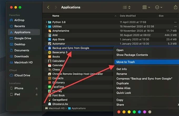
Task: Click the Python 3.8 folder icon
Action: [x=49, y=22]
